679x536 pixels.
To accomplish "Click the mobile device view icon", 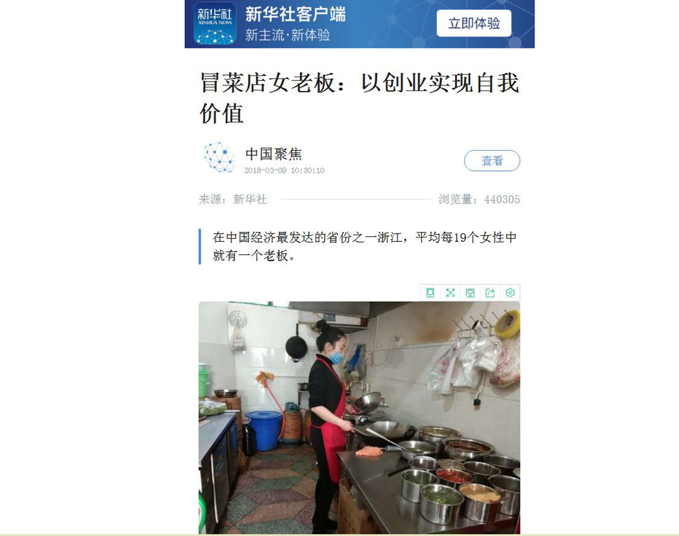I will click(430, 293).
